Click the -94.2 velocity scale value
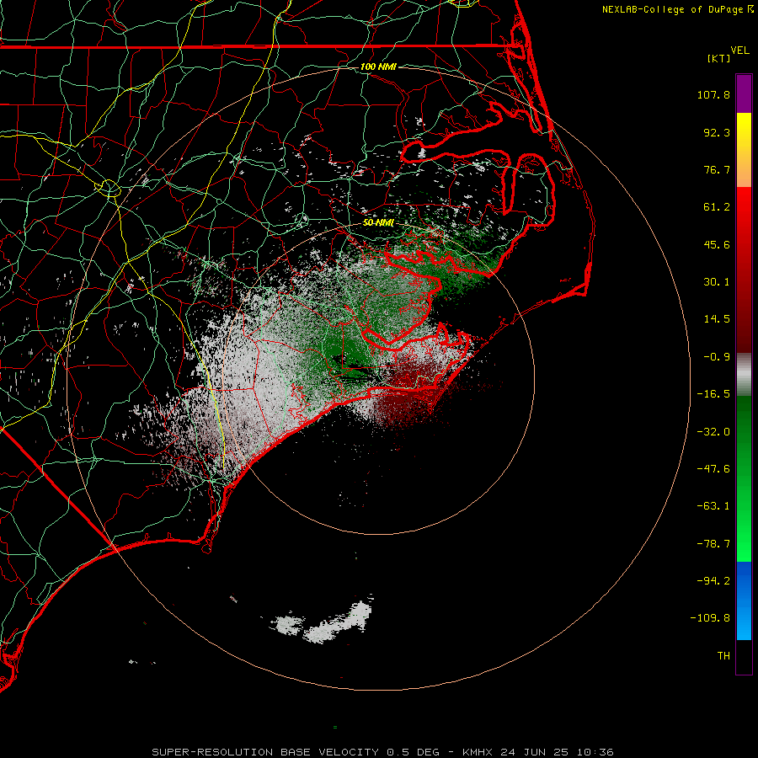 point(713,581)
